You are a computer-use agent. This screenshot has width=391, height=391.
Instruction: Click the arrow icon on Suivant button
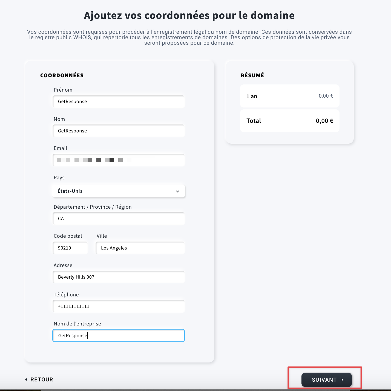pos(342,380)
